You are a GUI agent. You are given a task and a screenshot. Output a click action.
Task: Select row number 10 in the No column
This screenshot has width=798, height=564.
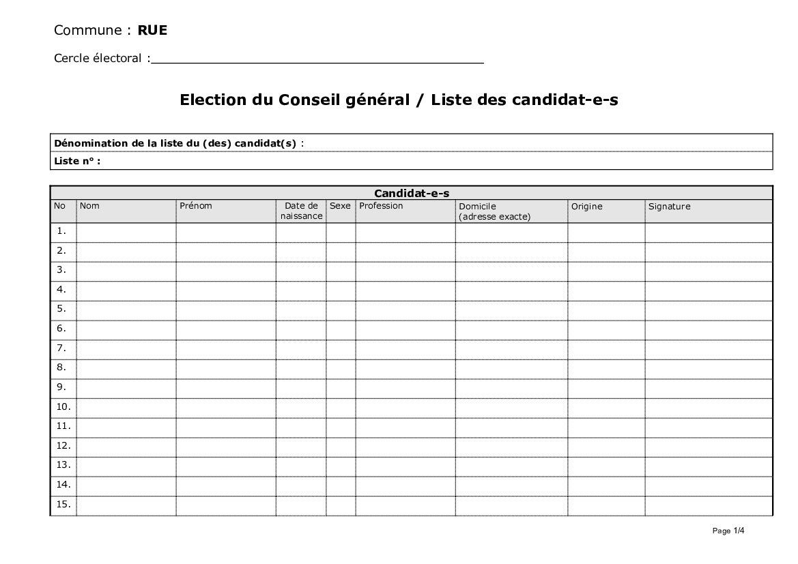pyautogui.click(x=63, y=407)
